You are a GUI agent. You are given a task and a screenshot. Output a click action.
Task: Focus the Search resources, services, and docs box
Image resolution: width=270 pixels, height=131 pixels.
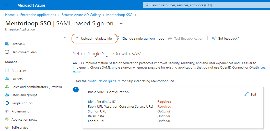pyautogui.click(x=206, y=5)
